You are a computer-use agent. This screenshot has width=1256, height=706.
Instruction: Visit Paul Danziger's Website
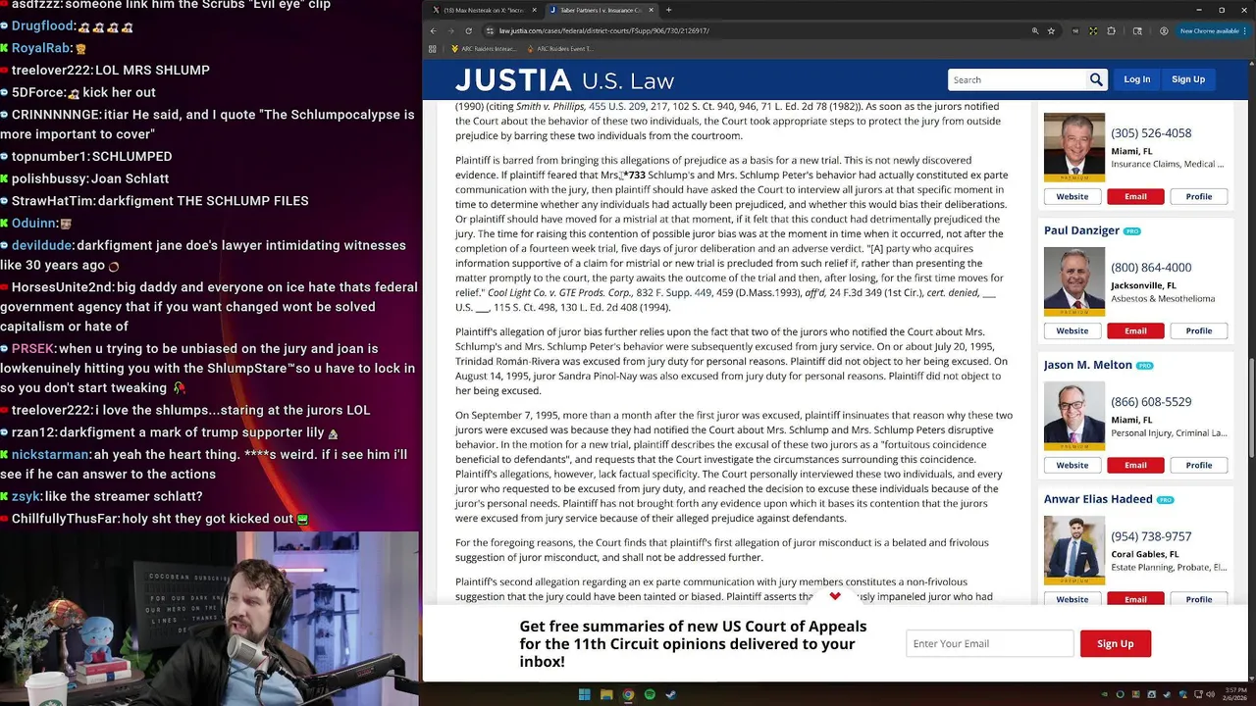pyautogui.click(x=1072, y=330)
